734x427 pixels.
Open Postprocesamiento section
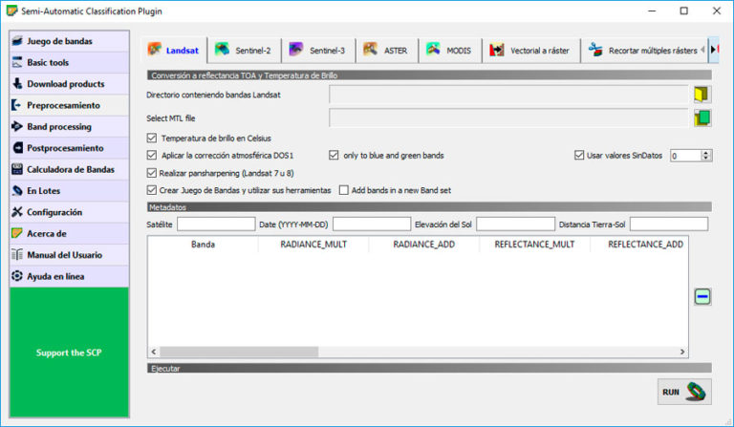69,148
